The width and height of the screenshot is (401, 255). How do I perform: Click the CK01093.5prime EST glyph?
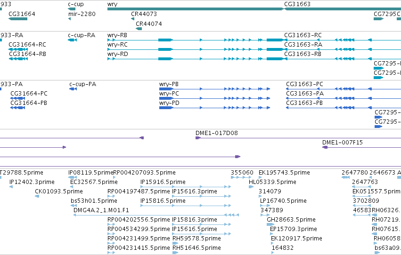37,196
